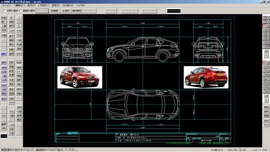Select the circle (○) drawing tool
This screenshot has height=152, width=270.
pyautogui.click(x=19, y=26)
